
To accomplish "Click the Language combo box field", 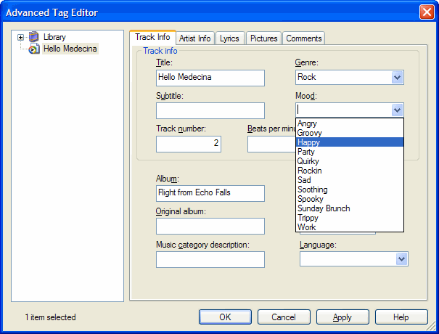I will point(354,259).
